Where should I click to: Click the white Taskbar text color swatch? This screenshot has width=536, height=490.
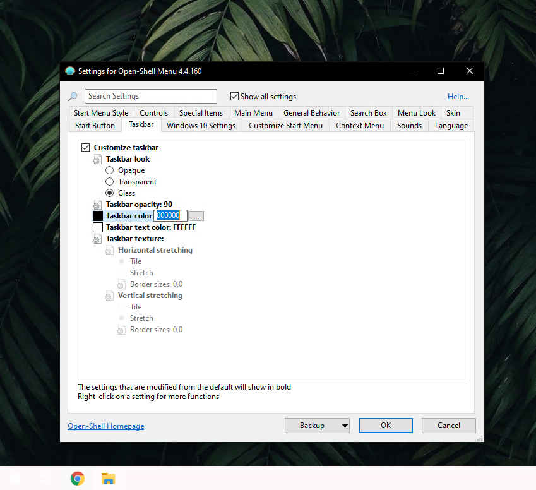98,227
